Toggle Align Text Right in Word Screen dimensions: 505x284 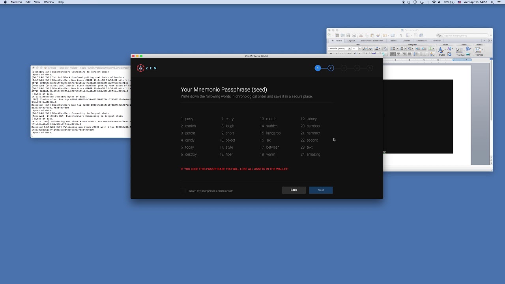click(404, 54)
